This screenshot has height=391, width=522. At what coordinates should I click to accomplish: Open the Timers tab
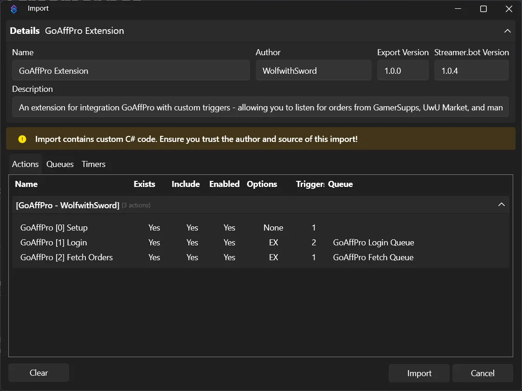(94, 164)
